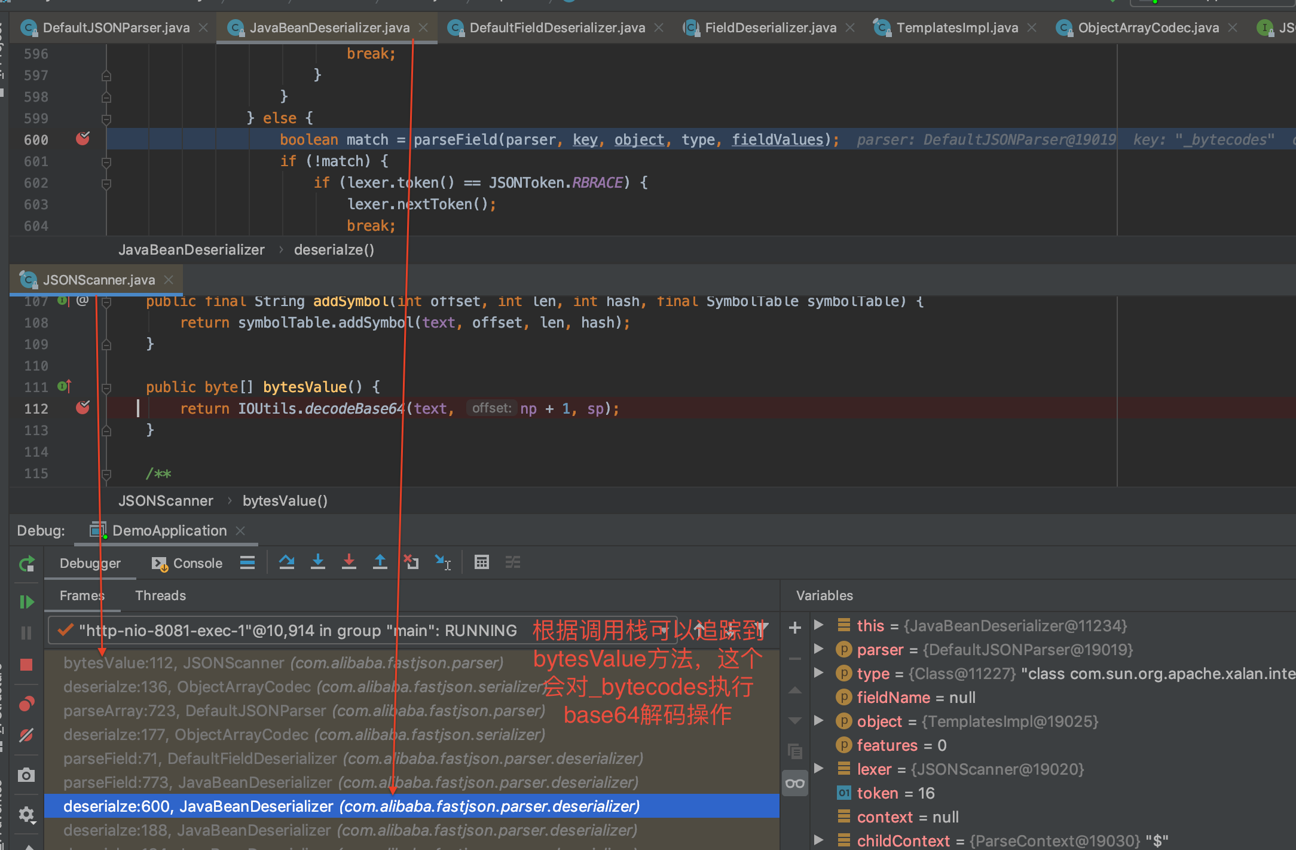Click breadcrumb JSONScanner in lower editor

tap(166, 501)
